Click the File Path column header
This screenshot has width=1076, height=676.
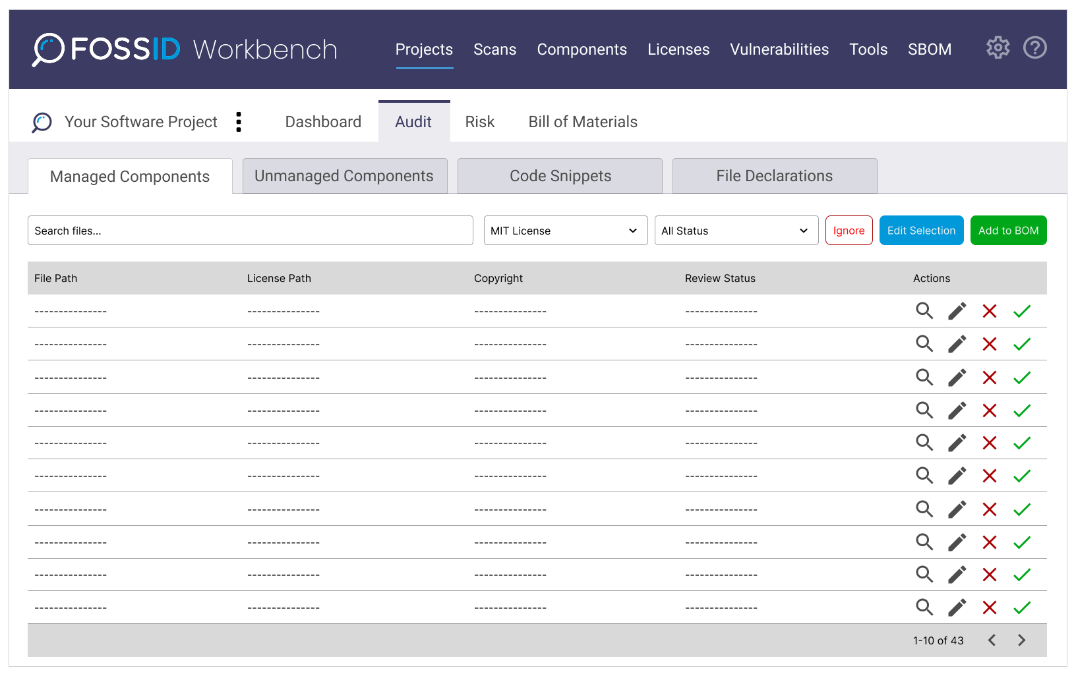(x=56, y=278)
